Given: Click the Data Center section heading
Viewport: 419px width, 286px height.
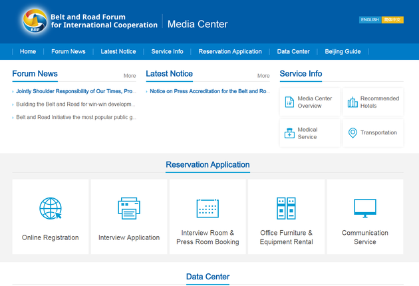Looking at the screenshot, I should pos(208,277).
